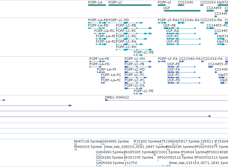Viewport: 228px width, 167px height.
Task: Select transcript label PGRP-LA-RD
Action: tap(98, 25)
